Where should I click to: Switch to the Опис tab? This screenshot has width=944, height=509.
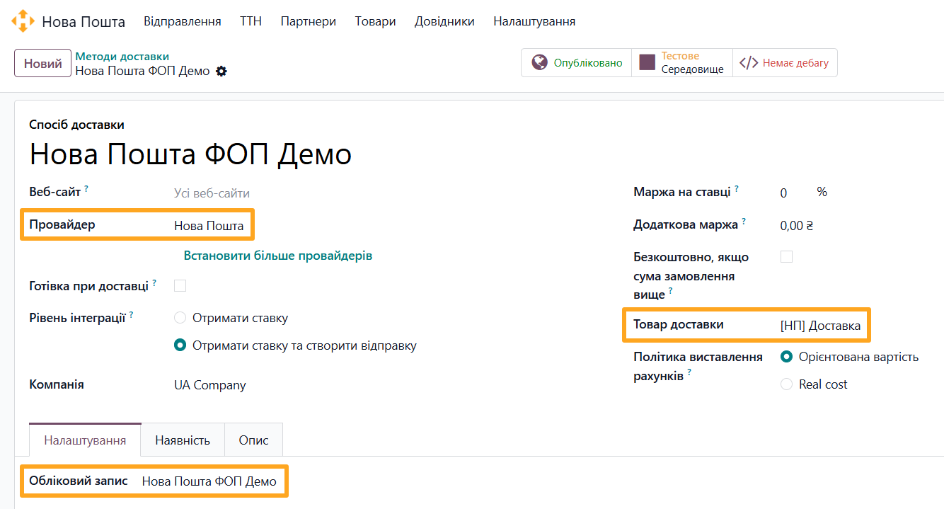point(253,440)
